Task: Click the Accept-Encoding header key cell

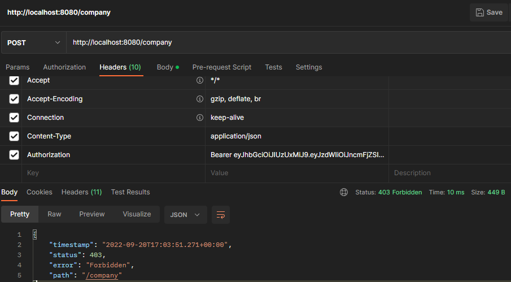Action: [113, 99]
